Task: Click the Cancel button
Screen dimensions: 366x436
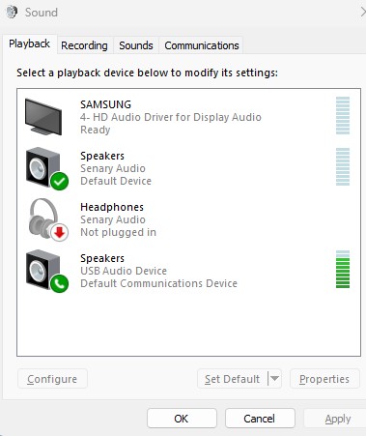Action: tap(260, 419)
